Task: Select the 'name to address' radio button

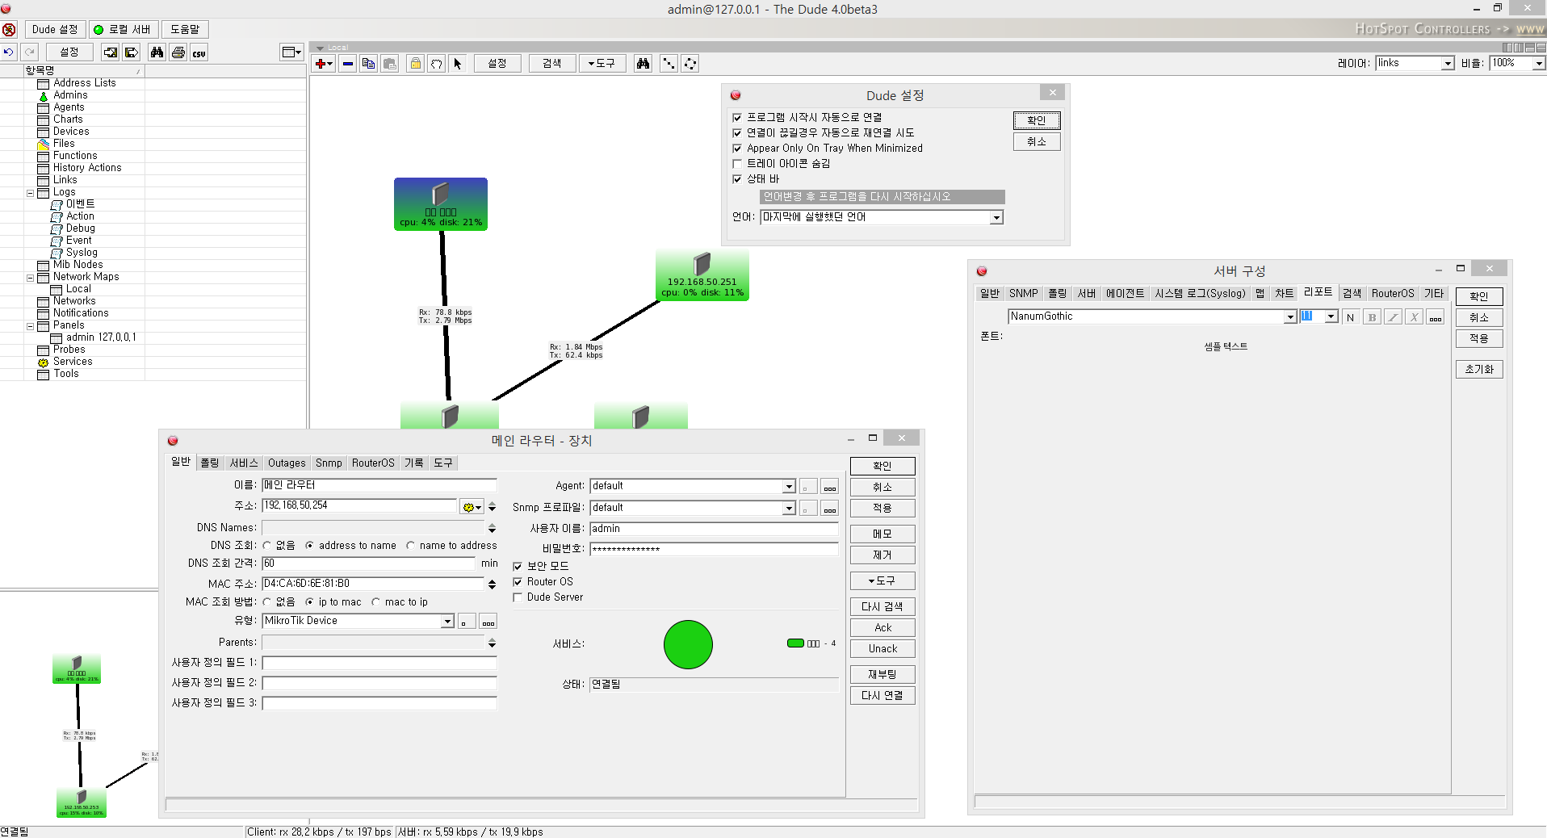Action: (x=410, y=546)
